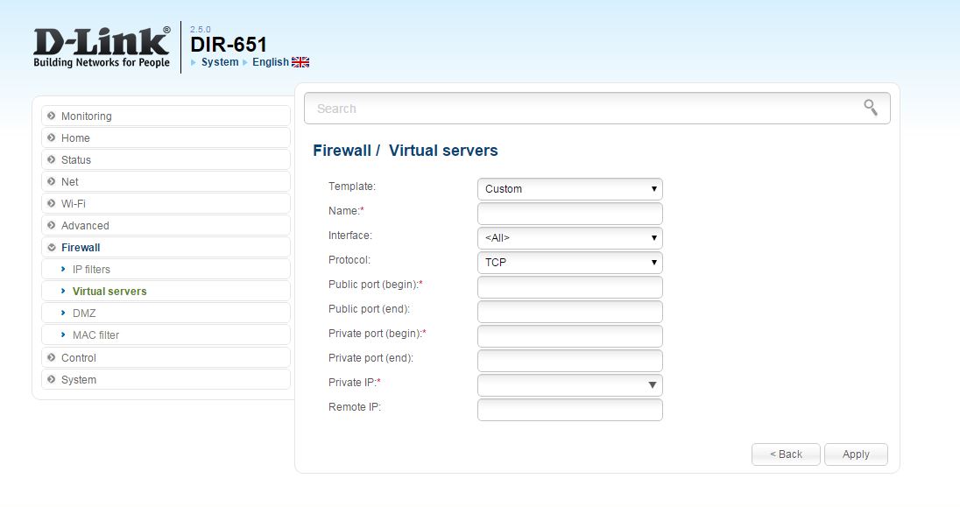Viewport: 960px width, 507px height.
Task: Click the D-Link logo
Action: [102, 47]
